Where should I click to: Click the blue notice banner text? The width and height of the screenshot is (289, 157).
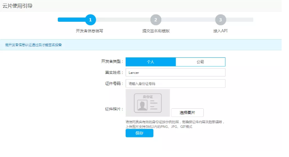tap(33, 45)
